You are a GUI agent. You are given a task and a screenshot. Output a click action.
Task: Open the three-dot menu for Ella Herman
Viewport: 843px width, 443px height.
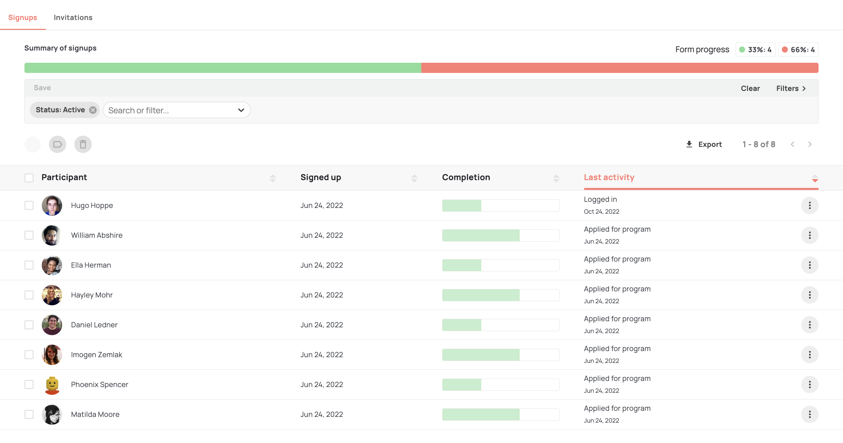tap(810, 265)
